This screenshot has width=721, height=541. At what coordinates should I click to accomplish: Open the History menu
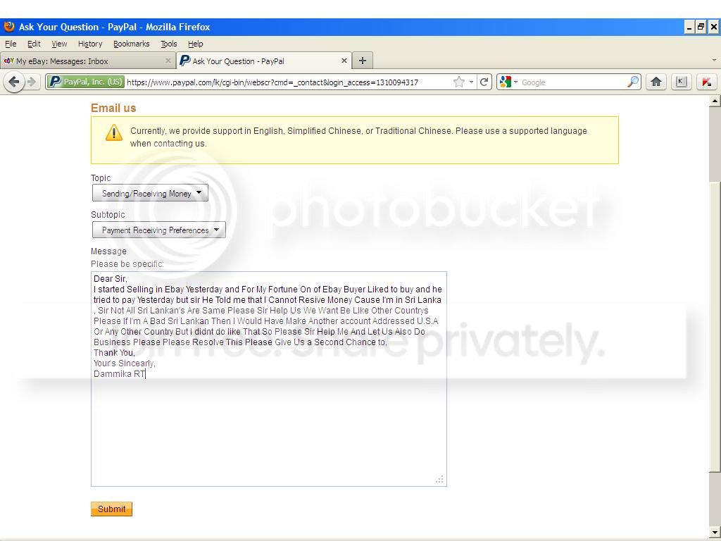[x=90, y=44]
